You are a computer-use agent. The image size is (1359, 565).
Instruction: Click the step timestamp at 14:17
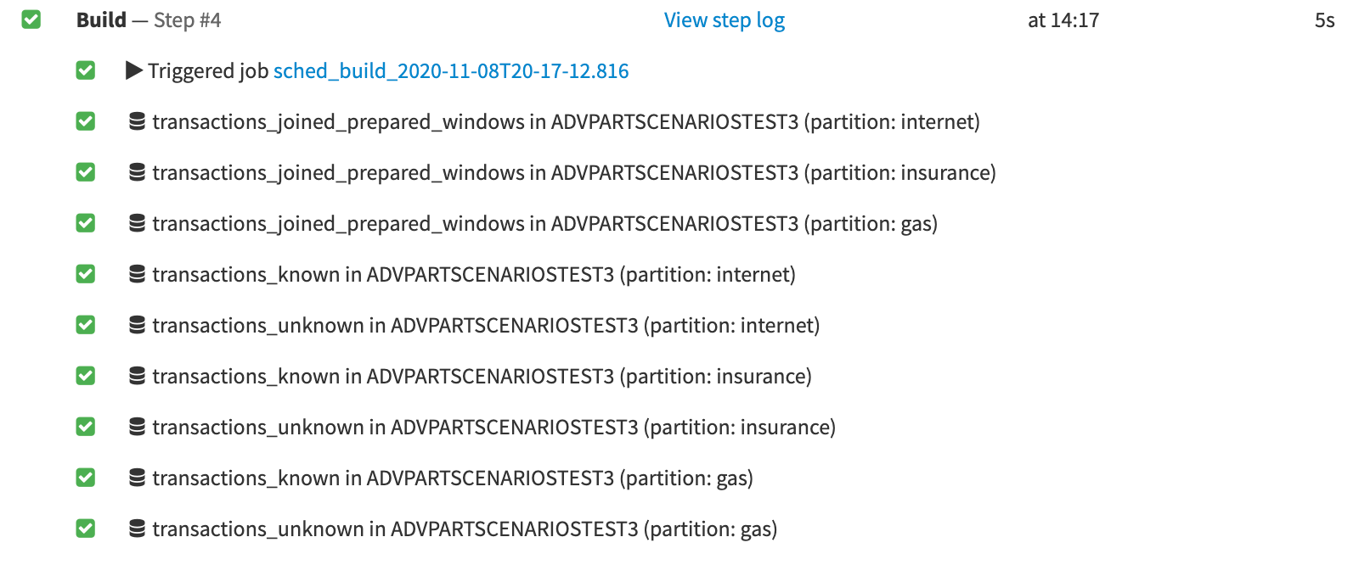click(1063, 20)
